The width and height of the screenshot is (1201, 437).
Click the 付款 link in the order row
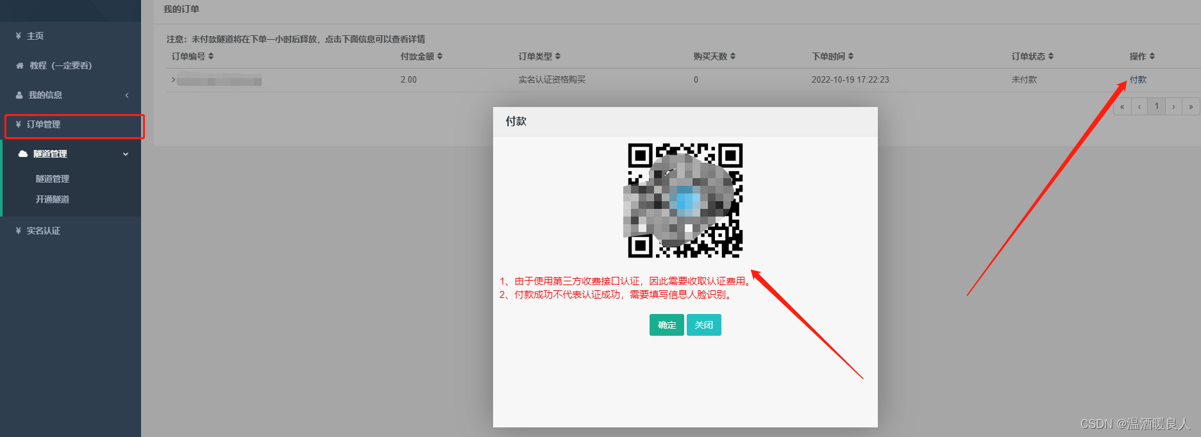point(1138,79)
